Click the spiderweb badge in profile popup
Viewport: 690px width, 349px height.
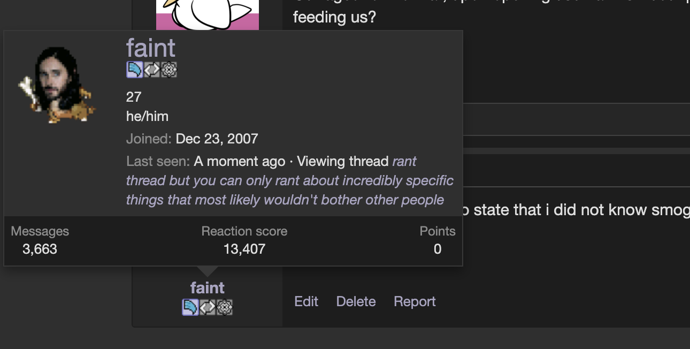169,70
